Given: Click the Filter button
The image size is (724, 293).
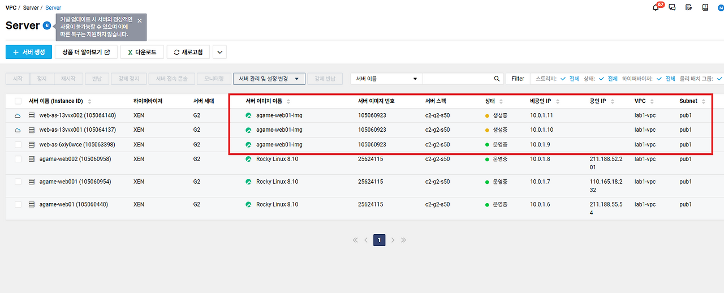Looking at the screenshot, I should coord(518,79).
